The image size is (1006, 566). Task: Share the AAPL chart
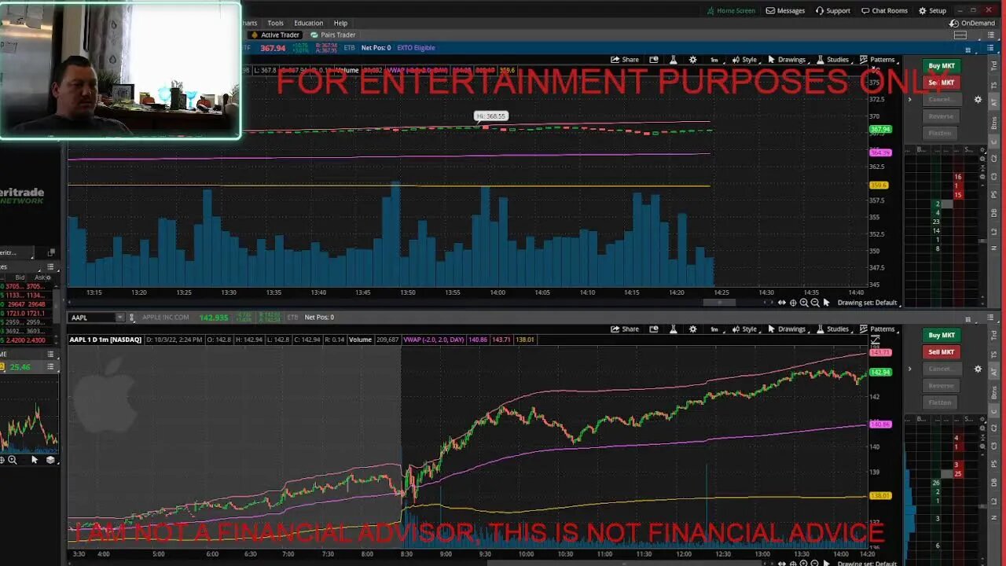point(625,329)
